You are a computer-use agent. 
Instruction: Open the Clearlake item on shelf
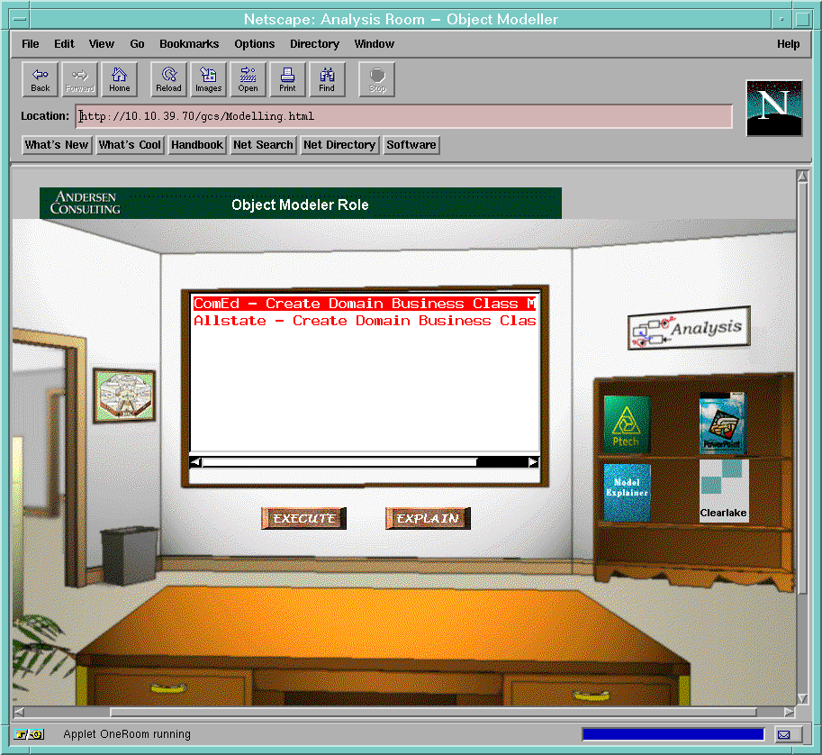724,490
